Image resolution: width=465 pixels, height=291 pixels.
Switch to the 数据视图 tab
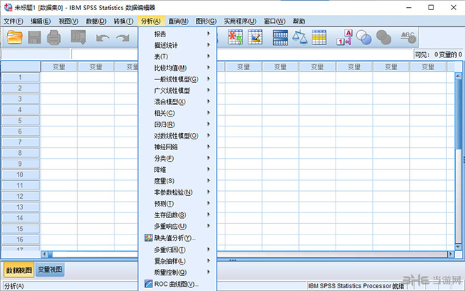click(19, 270)
